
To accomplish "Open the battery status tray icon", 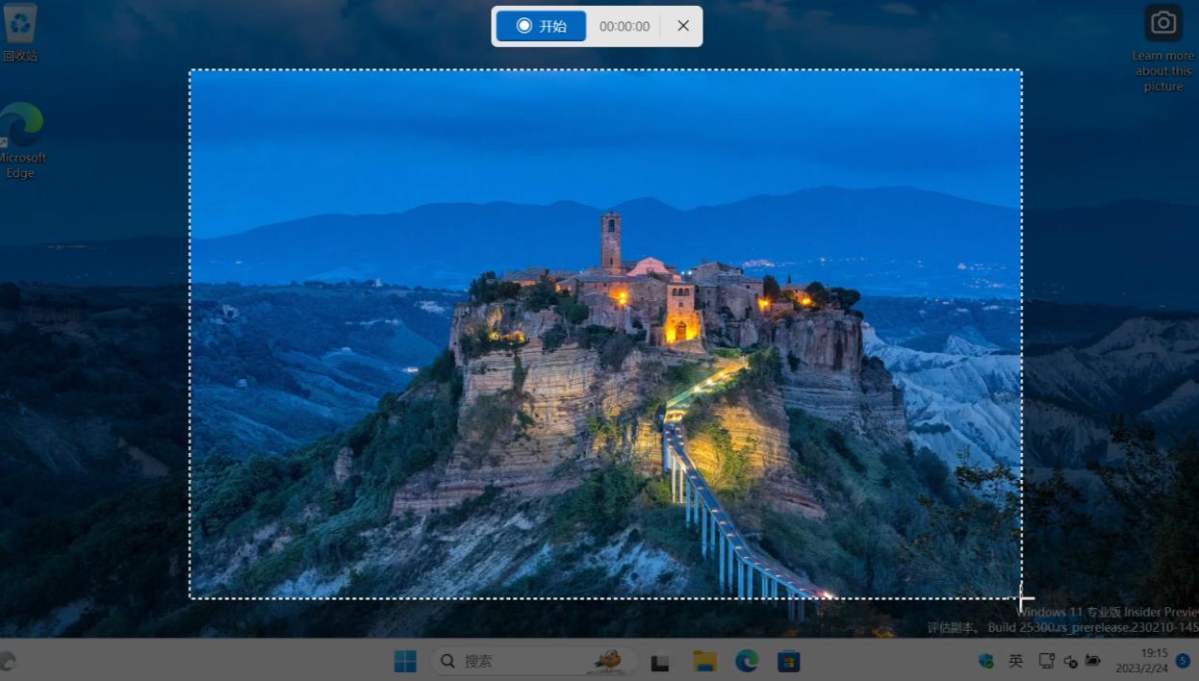I will (x=1093, y=661).
